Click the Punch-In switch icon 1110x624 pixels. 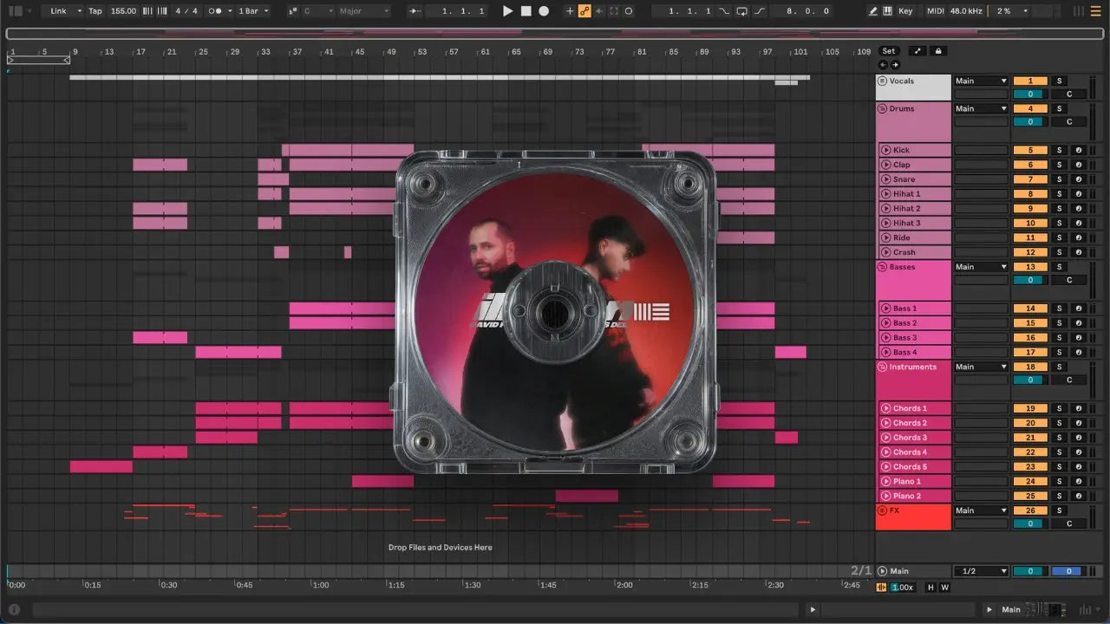[x=725, y=11]
